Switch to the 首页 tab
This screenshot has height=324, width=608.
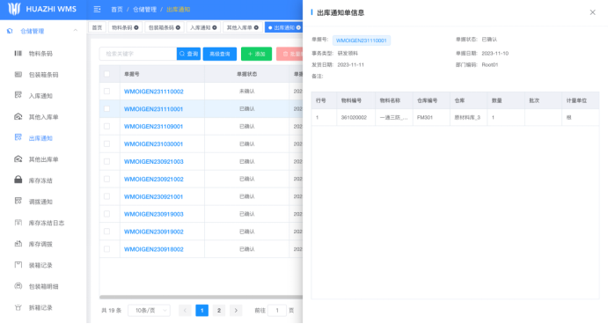coord(97,27)
